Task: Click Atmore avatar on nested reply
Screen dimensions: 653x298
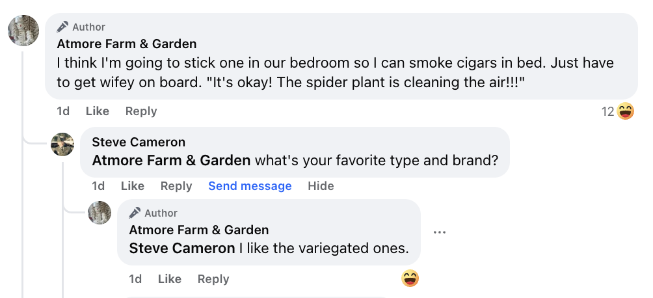Action: pos(100,213)
